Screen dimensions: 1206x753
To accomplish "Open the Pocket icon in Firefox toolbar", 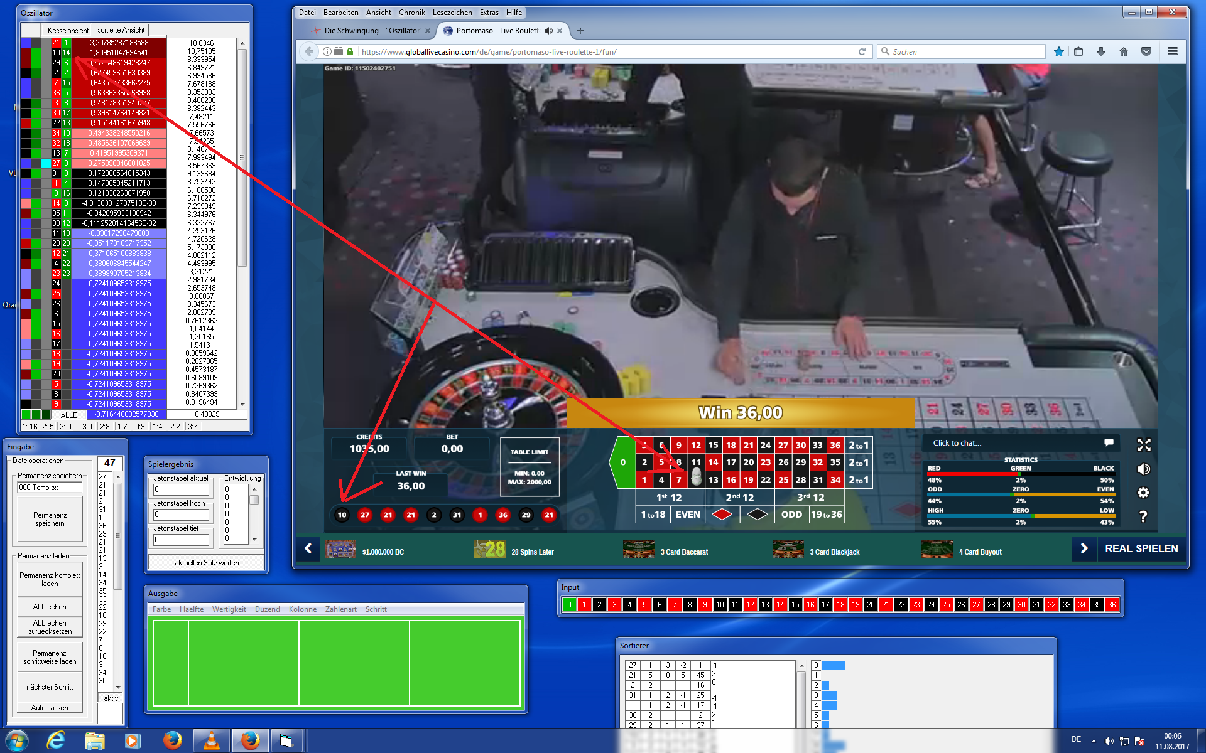I will pyautogui.click(x=1146, y=51).
